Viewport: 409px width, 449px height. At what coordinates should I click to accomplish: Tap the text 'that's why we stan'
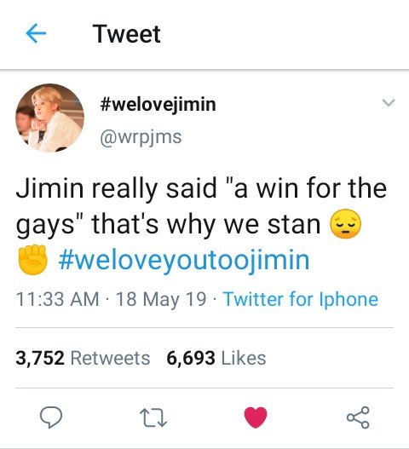click(x=205, y=224)
